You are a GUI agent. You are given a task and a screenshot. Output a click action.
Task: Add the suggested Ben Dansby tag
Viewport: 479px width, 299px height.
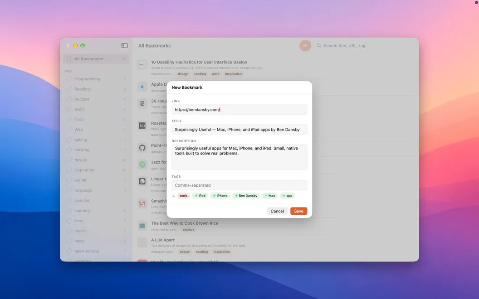click(246, 196)
